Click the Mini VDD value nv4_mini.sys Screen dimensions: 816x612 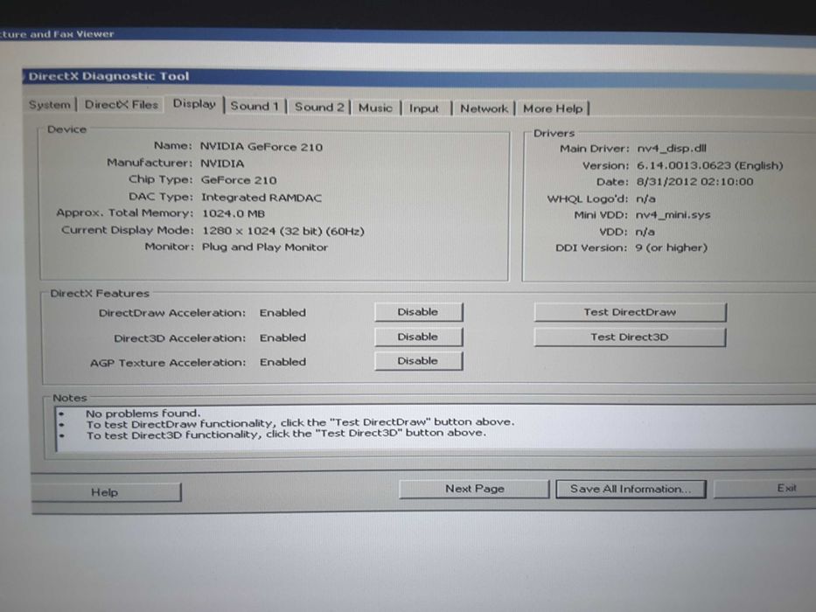coord(673,215)
